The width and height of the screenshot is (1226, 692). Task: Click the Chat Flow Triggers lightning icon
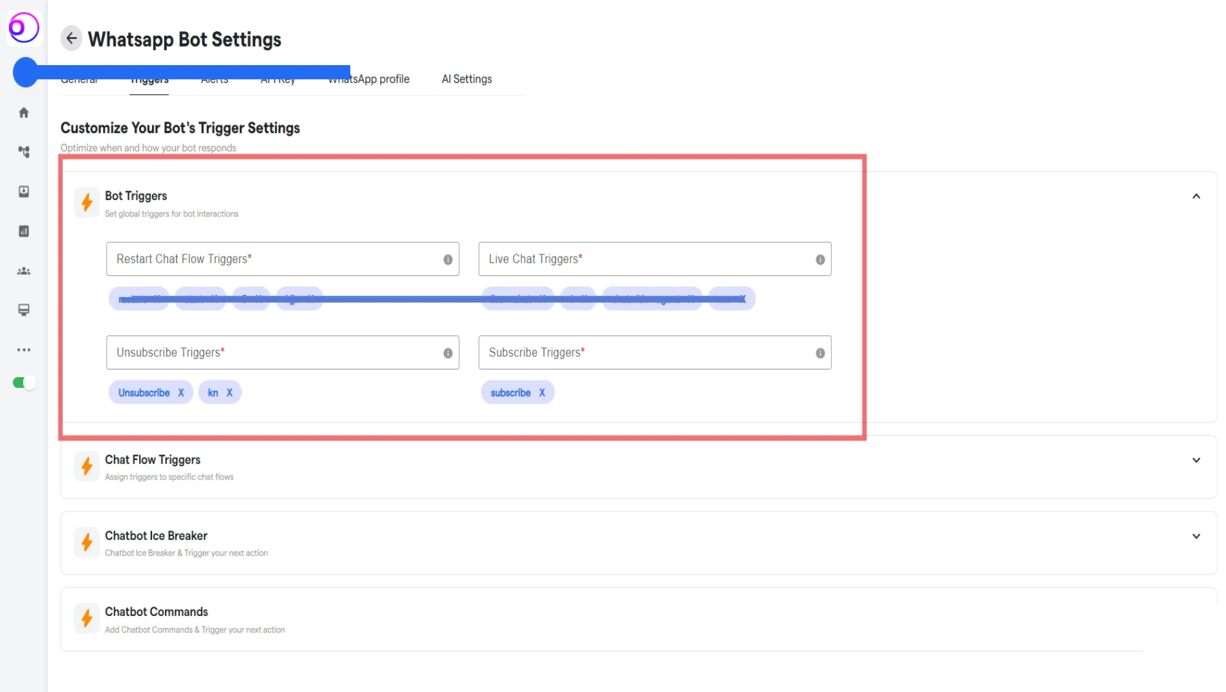click(87, 466)
